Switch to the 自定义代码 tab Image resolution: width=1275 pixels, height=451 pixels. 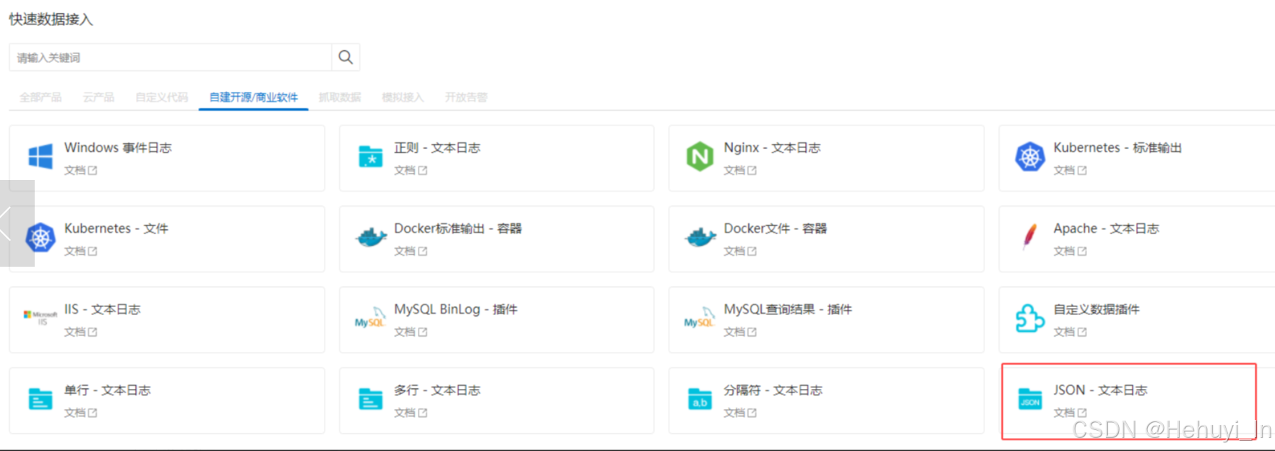tap(162, 97)
